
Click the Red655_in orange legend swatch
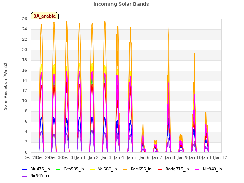[x=125, y=170]
